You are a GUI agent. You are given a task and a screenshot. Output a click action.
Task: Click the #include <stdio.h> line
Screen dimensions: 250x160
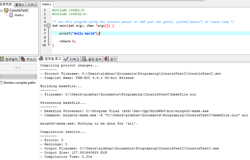click(x=69, y=10)
